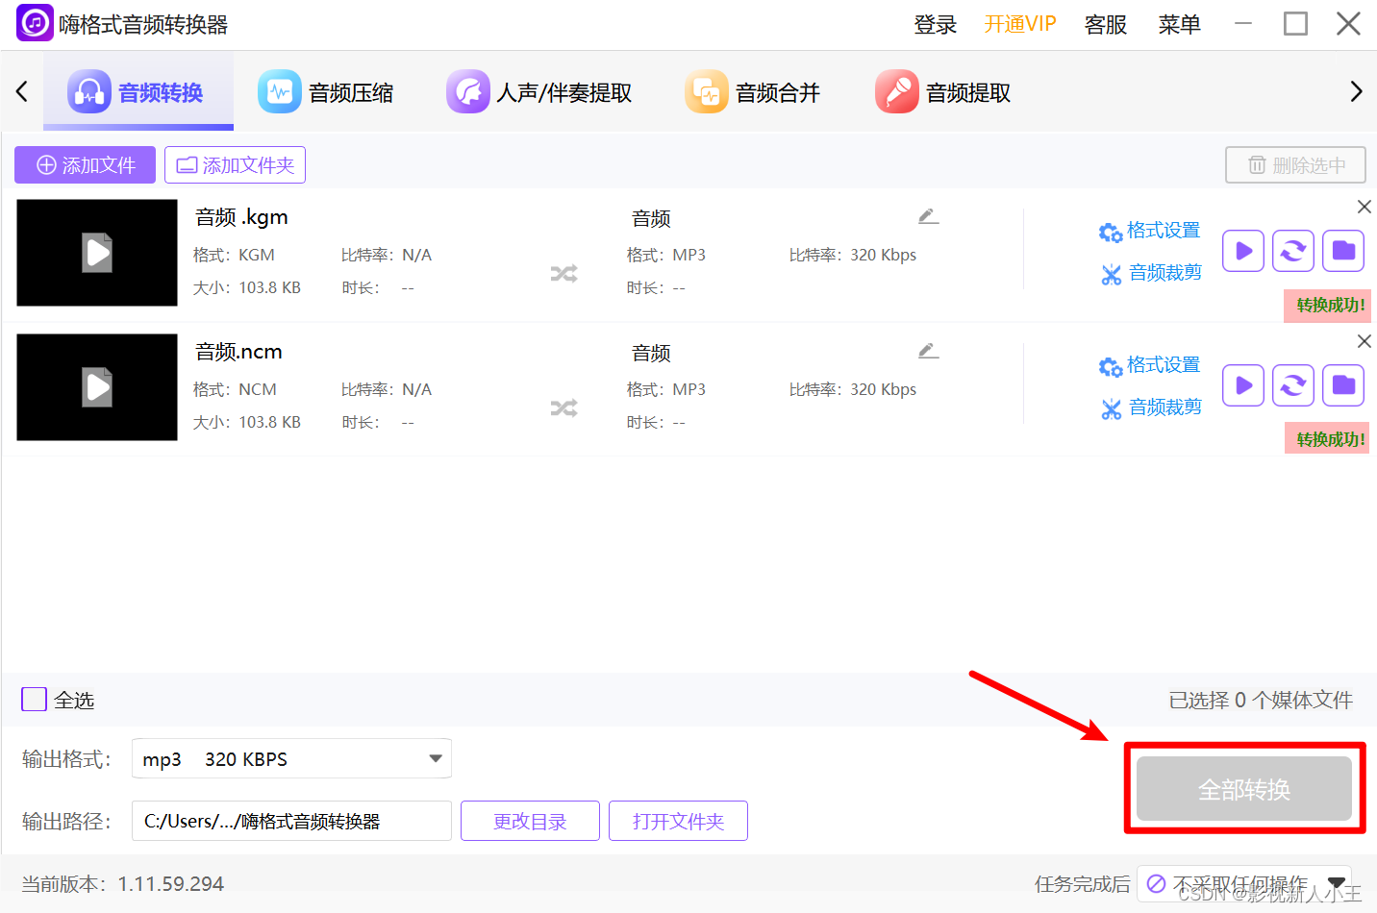
Task: Play the converted 音频.ncm file
Action: [1243, 385]
